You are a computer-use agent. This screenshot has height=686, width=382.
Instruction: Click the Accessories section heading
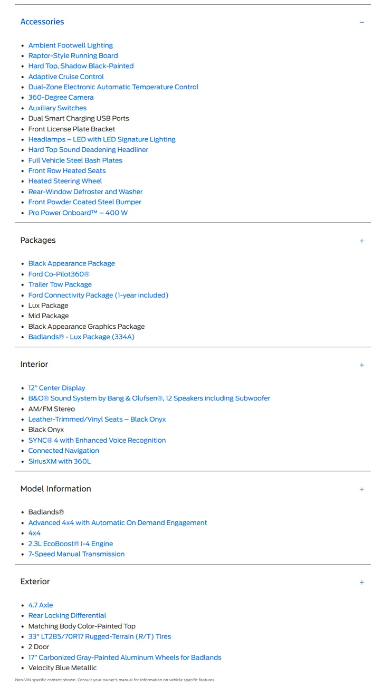coord(42,22)
